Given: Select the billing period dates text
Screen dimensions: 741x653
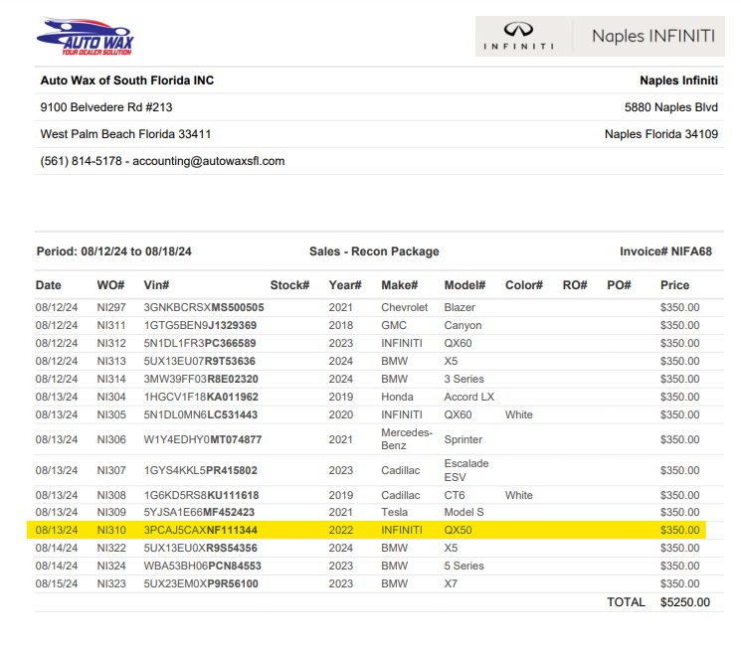Looking at the screenshot, I should click(x=114, y=251).
